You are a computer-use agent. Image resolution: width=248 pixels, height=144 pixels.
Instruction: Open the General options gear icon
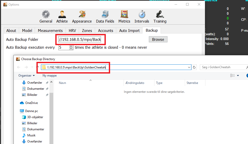click(46, 14)
